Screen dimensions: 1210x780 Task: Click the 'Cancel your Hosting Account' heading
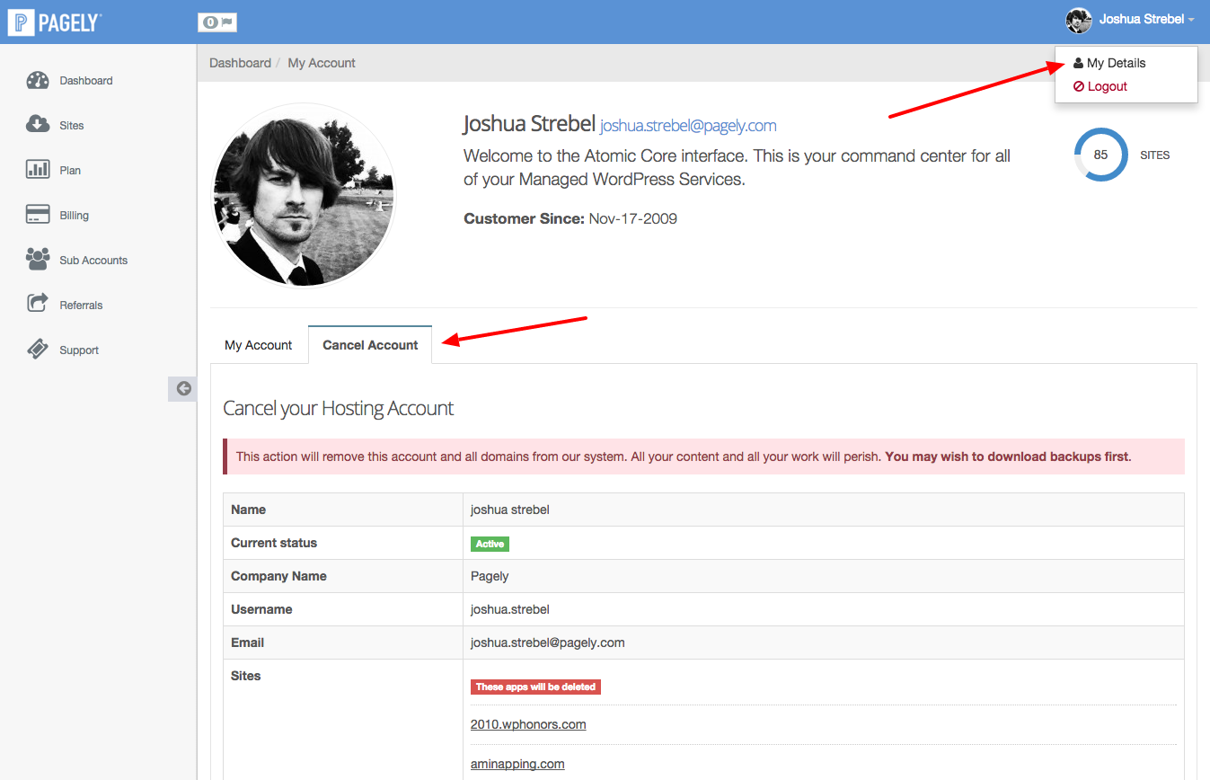point(338,408)
